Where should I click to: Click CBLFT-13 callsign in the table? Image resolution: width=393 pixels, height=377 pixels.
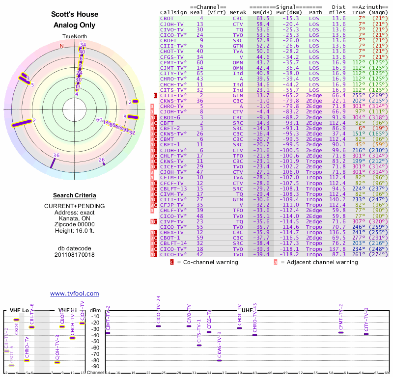pos(173,188)
